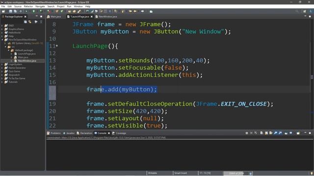This screenshot has width=314, height=176.
Task: Close the Console view tab
Action: 109,133
